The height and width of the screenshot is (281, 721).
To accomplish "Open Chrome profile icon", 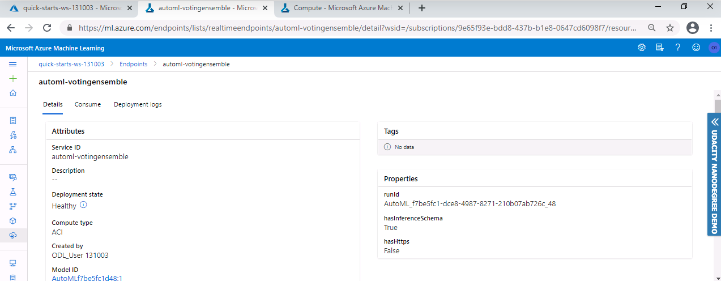I will pyautogui.click(x=692, y=28).
